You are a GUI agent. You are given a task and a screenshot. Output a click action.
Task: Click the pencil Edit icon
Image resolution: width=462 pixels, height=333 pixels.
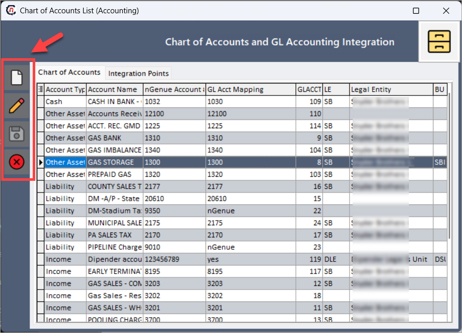16,106
